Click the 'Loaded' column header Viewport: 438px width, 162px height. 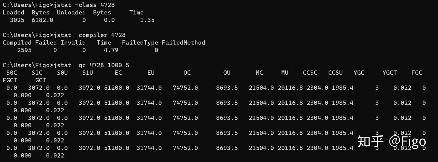coord(14,13)
